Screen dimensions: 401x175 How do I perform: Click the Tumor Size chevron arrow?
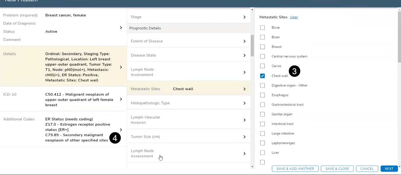tap(244, 137)
